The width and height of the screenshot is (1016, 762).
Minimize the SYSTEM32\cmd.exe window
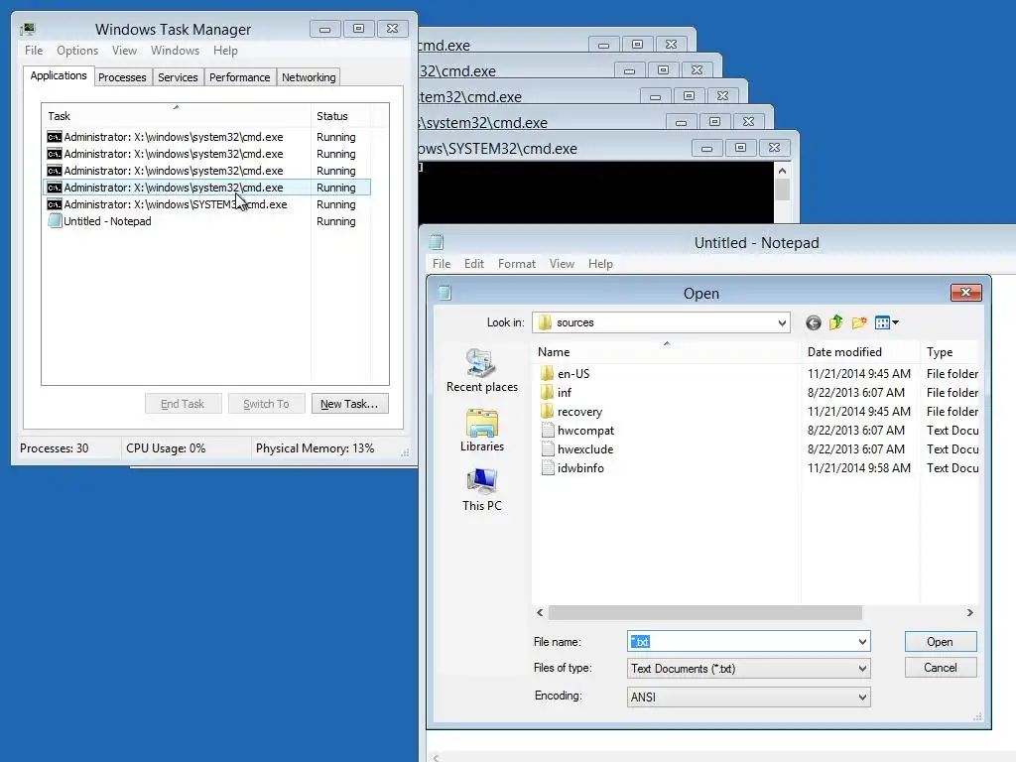(706, 149)
